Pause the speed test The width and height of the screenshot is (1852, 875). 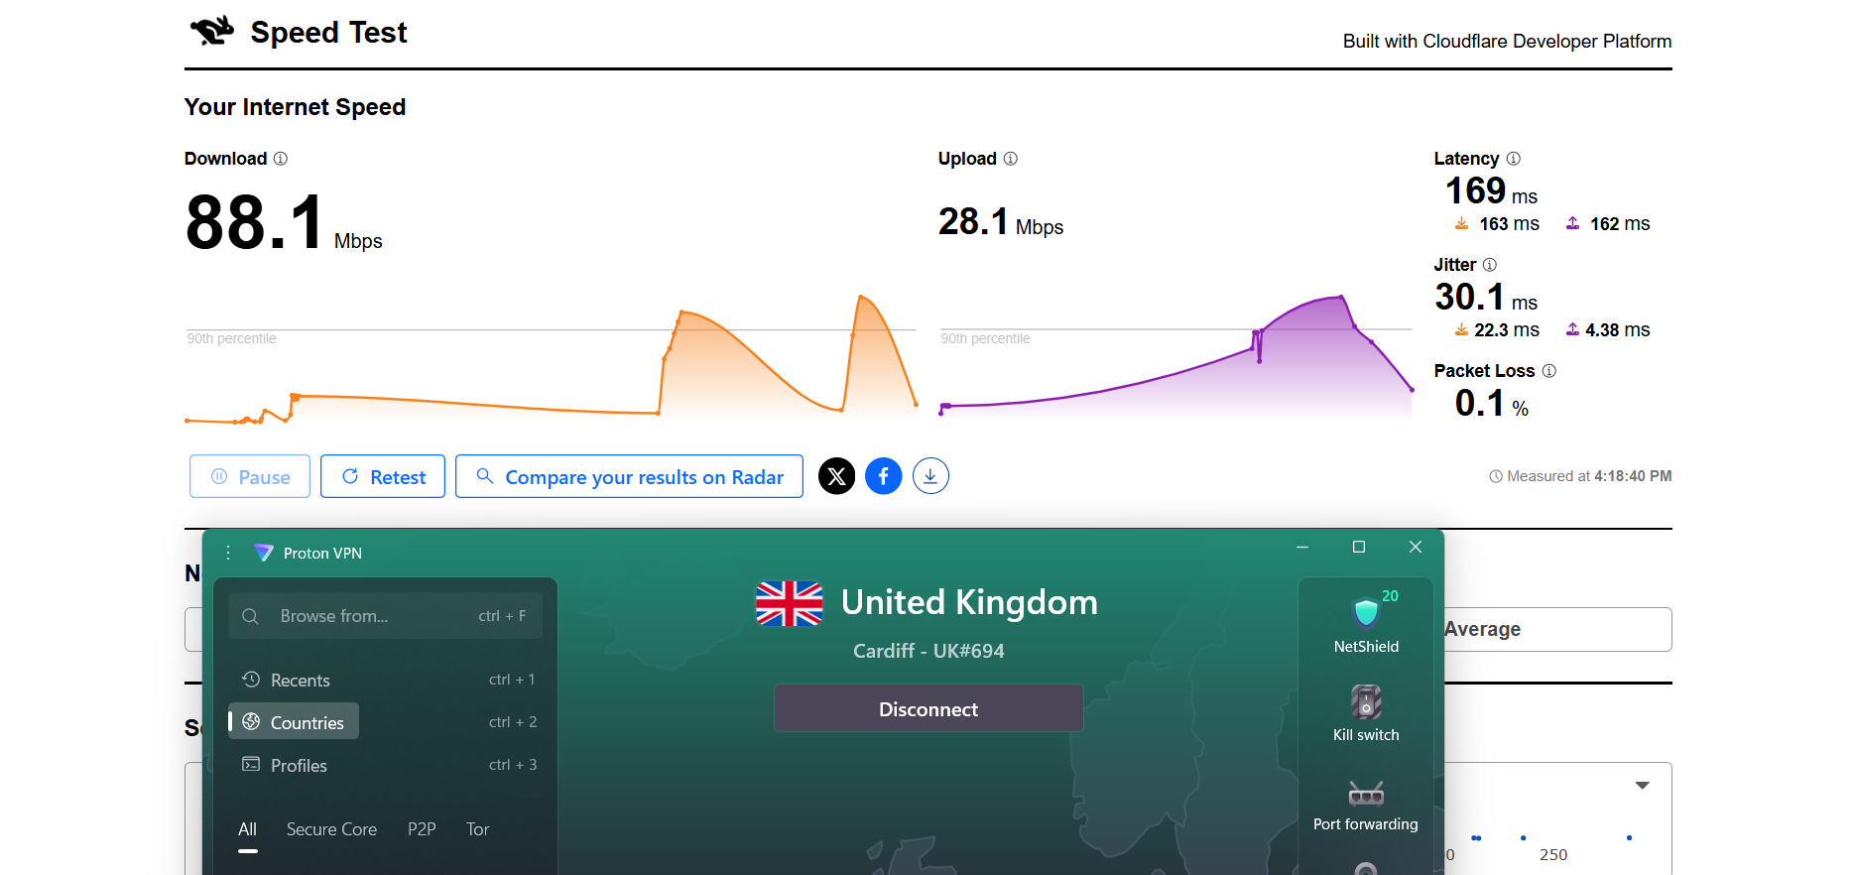(250, 477)
